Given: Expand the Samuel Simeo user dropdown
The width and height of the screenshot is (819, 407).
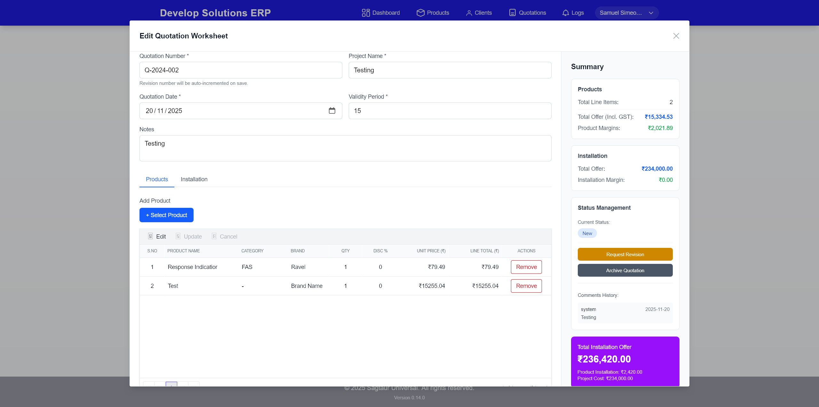Looking at the screenshot, I should [626, 13].
